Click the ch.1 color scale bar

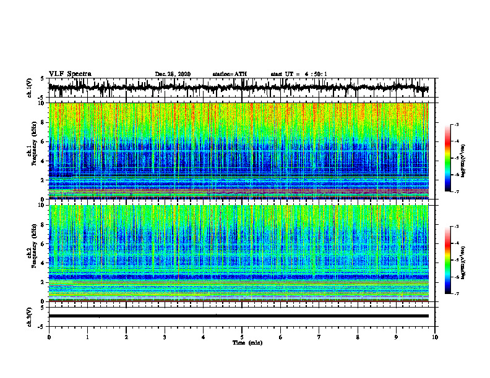tap(448, 158)
